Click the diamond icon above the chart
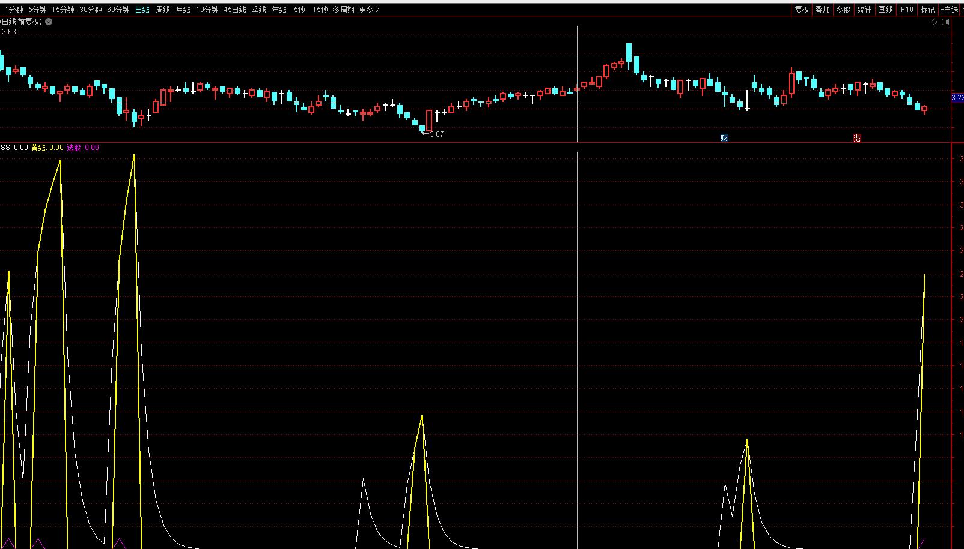The image size is (964, 549). click(x=934, y=22)
